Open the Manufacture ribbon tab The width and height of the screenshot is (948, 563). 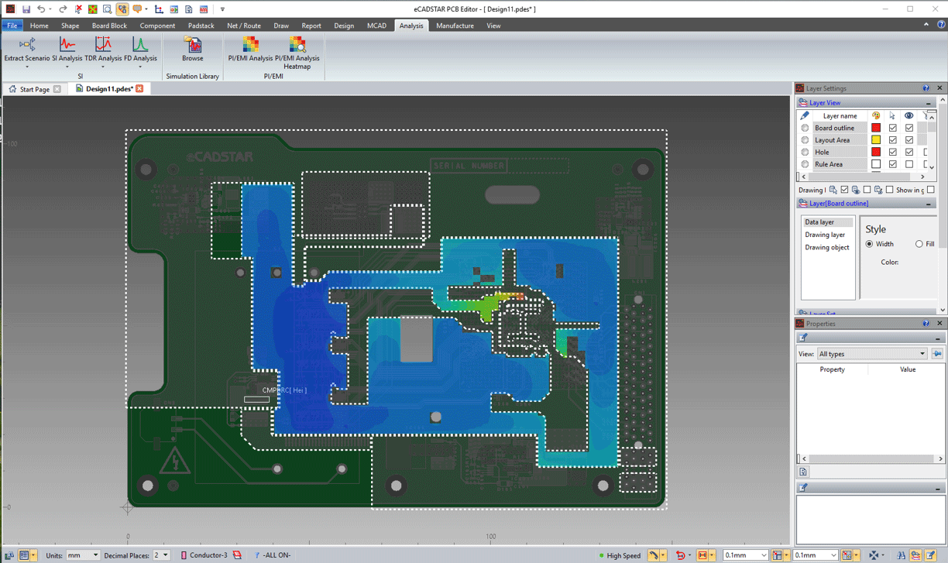[x=455, y=26]
